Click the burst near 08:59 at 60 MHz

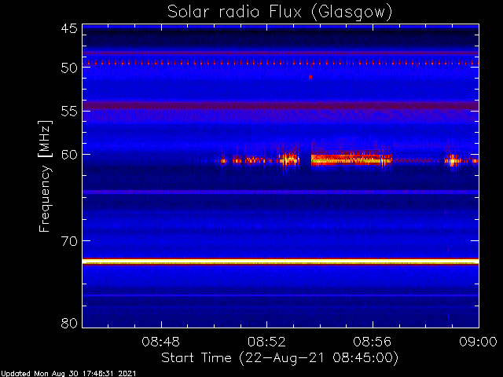point(453,160)
